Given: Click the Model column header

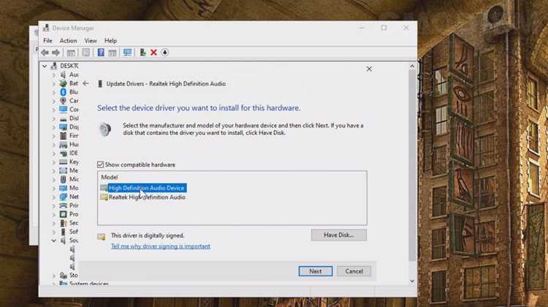Looking at the screenshot, I should click(x=110, y=177).
